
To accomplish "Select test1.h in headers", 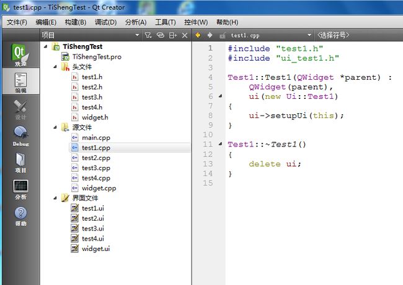I will pyautogui.click(x=92, y=77).
